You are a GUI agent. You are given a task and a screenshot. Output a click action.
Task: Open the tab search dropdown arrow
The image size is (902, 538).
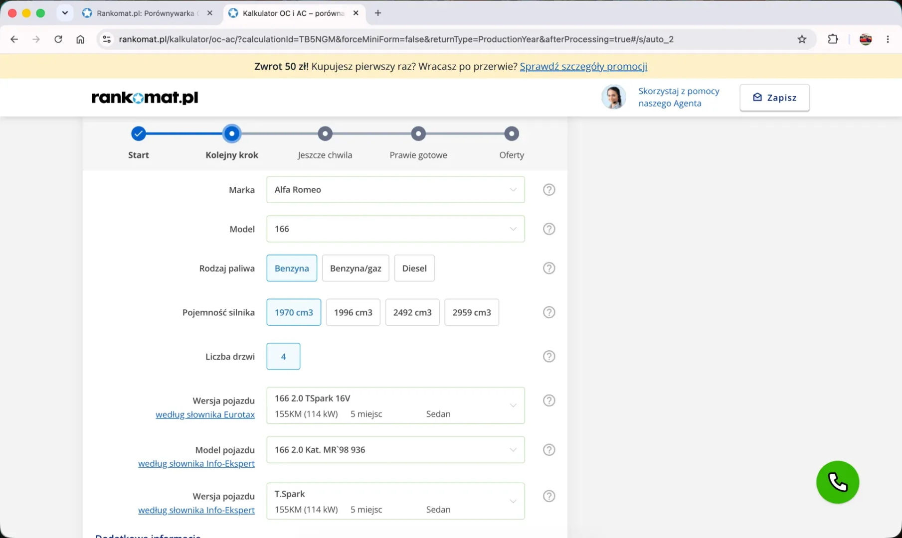click(x=65, y=13)
